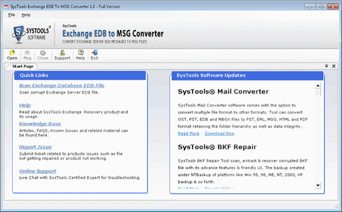Click the SysTools Software Updates header

(x=247, y=75)
